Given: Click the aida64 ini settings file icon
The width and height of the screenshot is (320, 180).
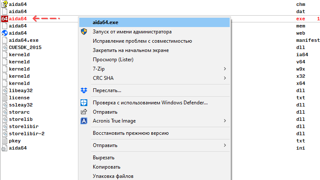Looking at the screenshot, I should click(x=4, y=148).
